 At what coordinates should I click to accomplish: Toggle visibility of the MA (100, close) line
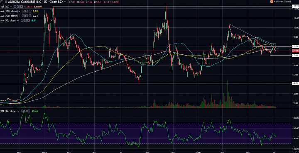click(23, 11)
